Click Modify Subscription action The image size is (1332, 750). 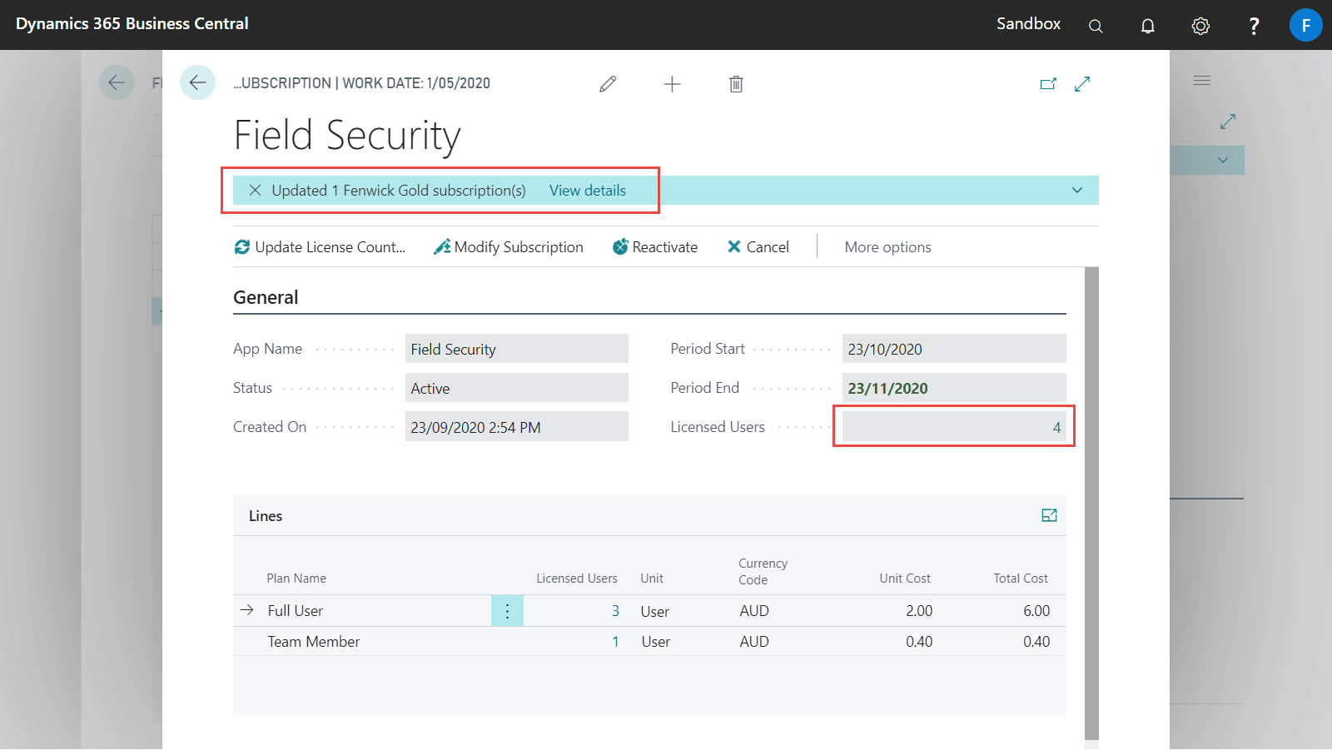point(508,247)
